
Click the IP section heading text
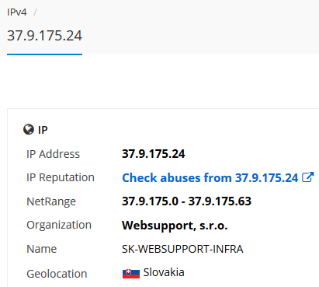[43, 130]
